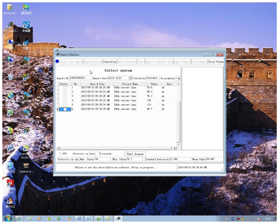Viewport: 280px width, 223px height.
Task: Enable the All checkbox
Action: click(60, 153)
